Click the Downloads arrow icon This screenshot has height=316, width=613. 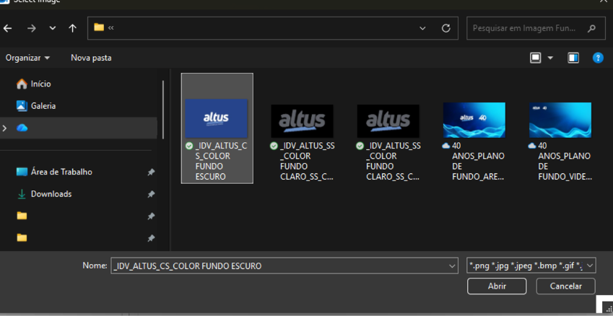[x=22, y=194]
